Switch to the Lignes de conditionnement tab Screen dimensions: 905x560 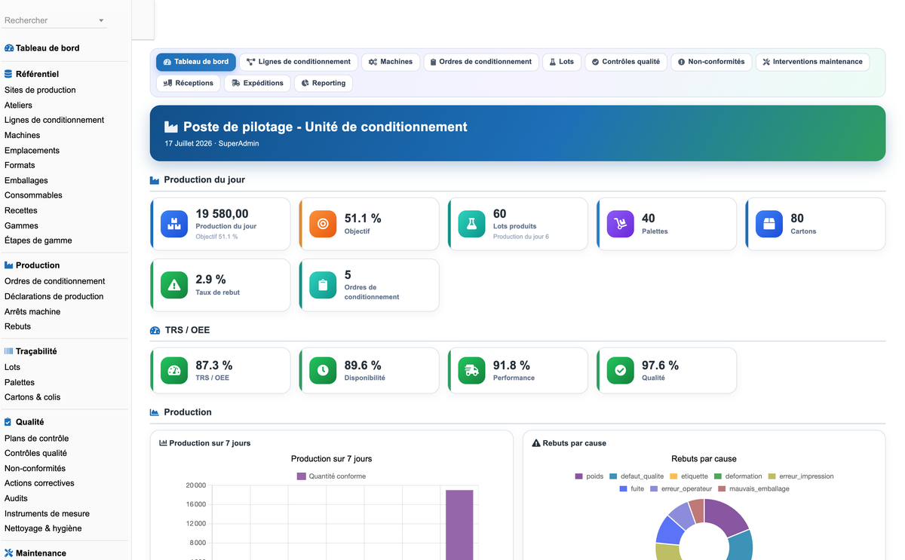(299, 62)
